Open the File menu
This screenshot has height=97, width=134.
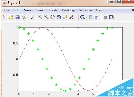point(7,10)
